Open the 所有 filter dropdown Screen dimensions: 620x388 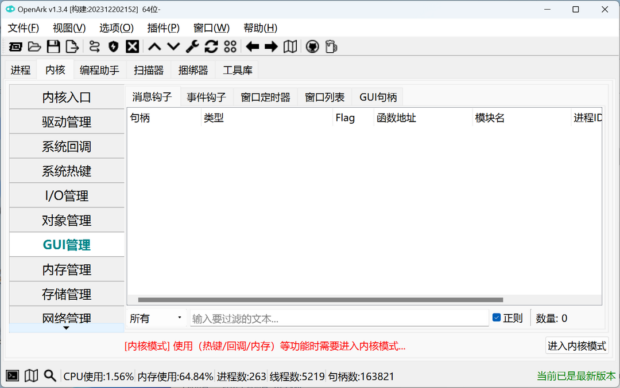(x=156, y=318)
